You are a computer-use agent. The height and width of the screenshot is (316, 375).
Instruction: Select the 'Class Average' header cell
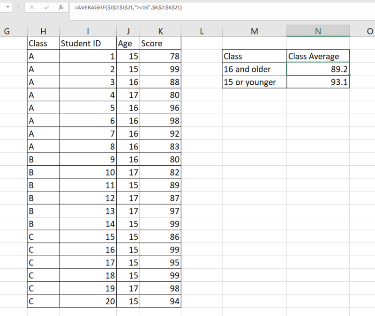pyautogui.click(x=318, y=56)
